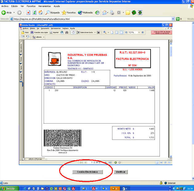Select the zoom magnifier tool in Adobe Reader
The image size is (194, 191).
click(105, 32)
